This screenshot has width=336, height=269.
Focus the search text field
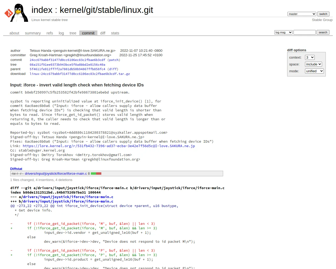point(304,32)
